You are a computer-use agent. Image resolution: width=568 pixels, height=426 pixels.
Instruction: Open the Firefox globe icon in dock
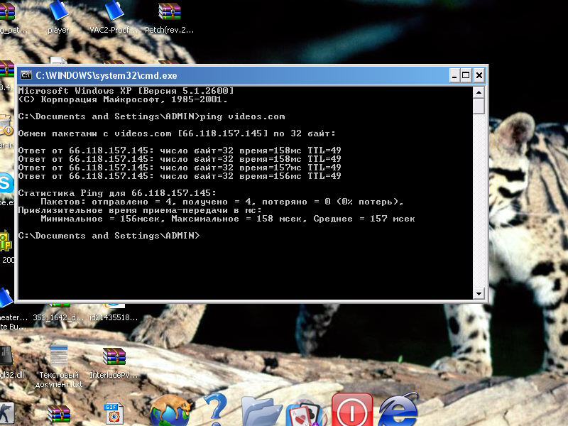(x=171, y=410)
